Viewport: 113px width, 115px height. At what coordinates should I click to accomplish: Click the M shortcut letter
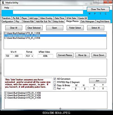89,14
